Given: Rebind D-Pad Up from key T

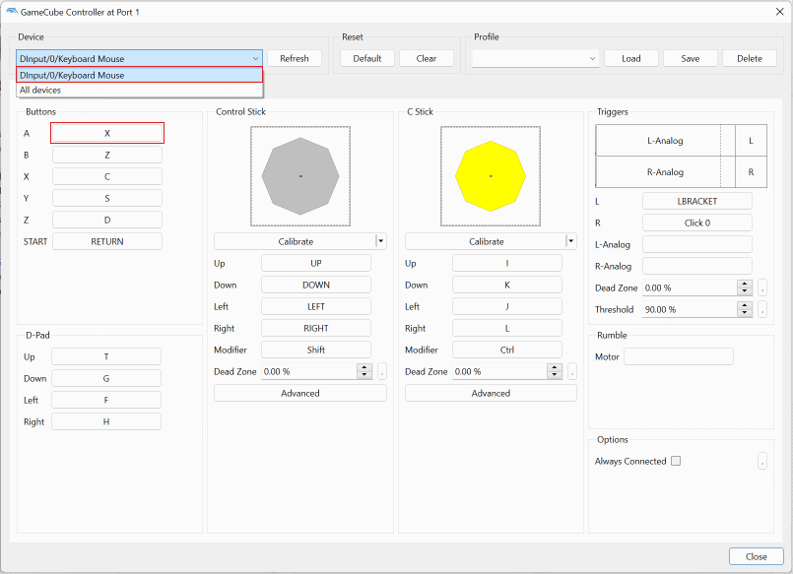Looking at the screenshot, I should [106, 355].
